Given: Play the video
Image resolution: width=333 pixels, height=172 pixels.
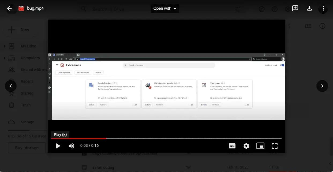Looking at the screenshot, I should pos(58,146).
